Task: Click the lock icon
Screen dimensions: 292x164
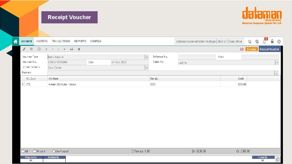Action: click(272, 41)
